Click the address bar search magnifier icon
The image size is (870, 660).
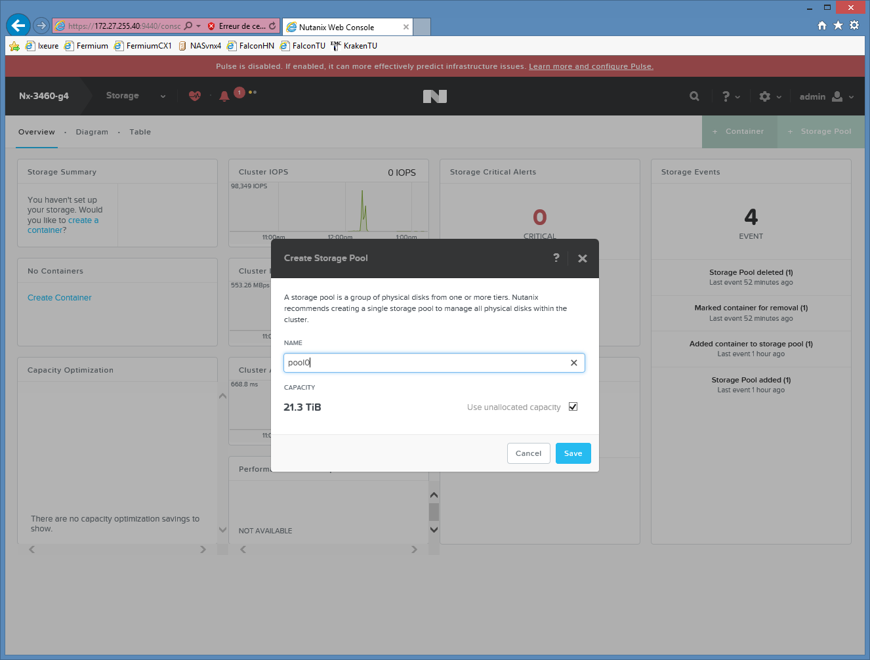pyautogui.click(x=188, y=26)
